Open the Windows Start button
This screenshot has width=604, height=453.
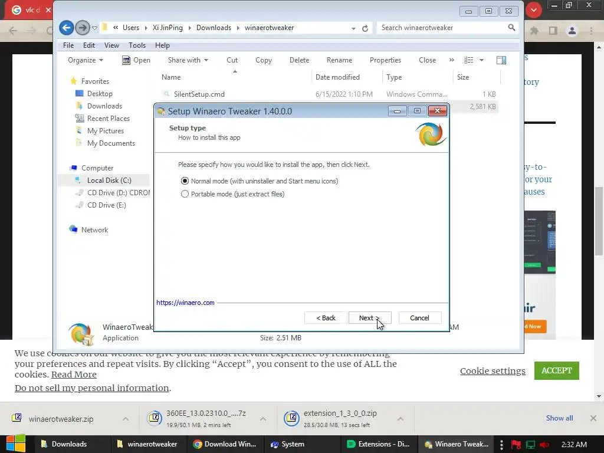(x=15, y=444)
